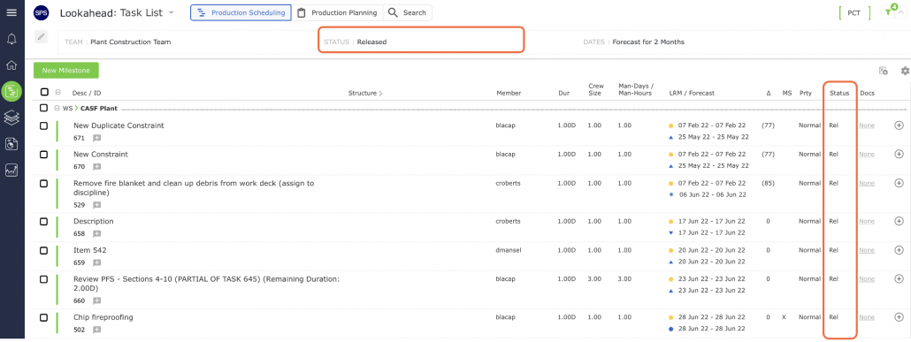911x342 pixels.
Task: Open the analytics chart sidebar icon
Action: tap(11, 171)
